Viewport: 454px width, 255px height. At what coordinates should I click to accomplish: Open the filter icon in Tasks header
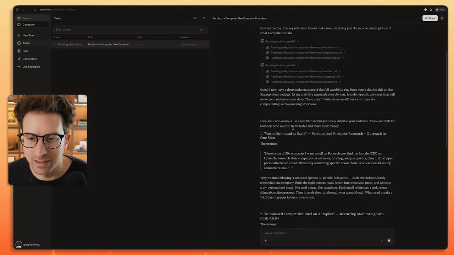click(x=204, y=18)
